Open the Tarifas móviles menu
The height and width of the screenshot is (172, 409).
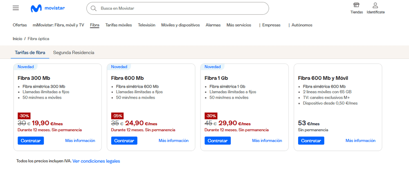[x=119, y=25]
